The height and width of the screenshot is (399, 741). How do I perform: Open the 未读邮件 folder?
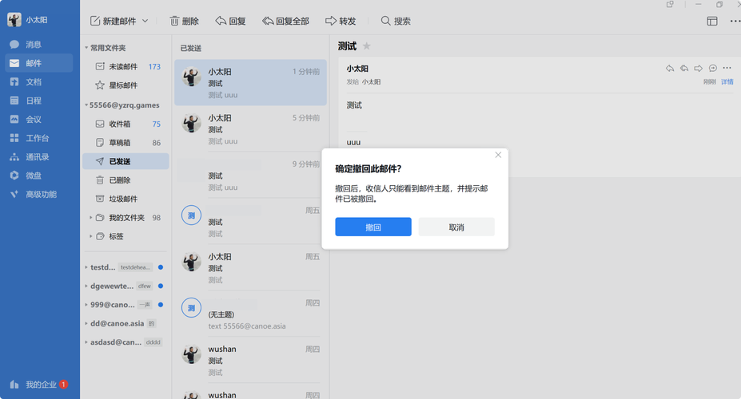pos(125,66)
